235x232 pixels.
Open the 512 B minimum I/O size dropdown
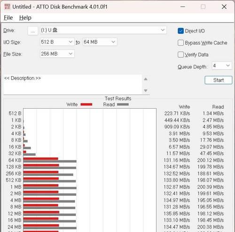pos(57,42)
